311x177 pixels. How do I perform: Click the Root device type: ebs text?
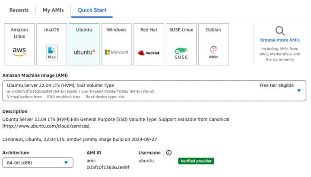(105, 97)
